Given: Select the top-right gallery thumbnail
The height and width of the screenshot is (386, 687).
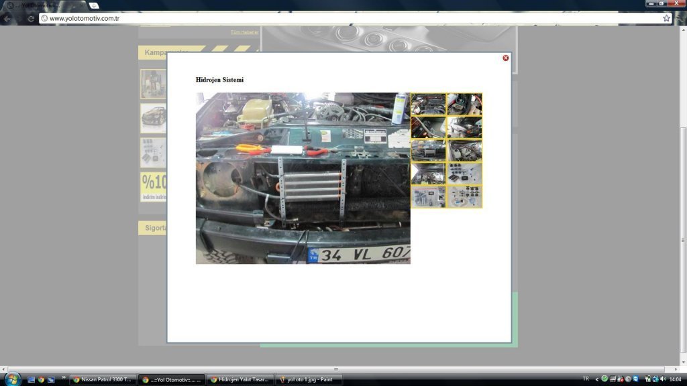Looking at the screenshot, I should (464, 104).
